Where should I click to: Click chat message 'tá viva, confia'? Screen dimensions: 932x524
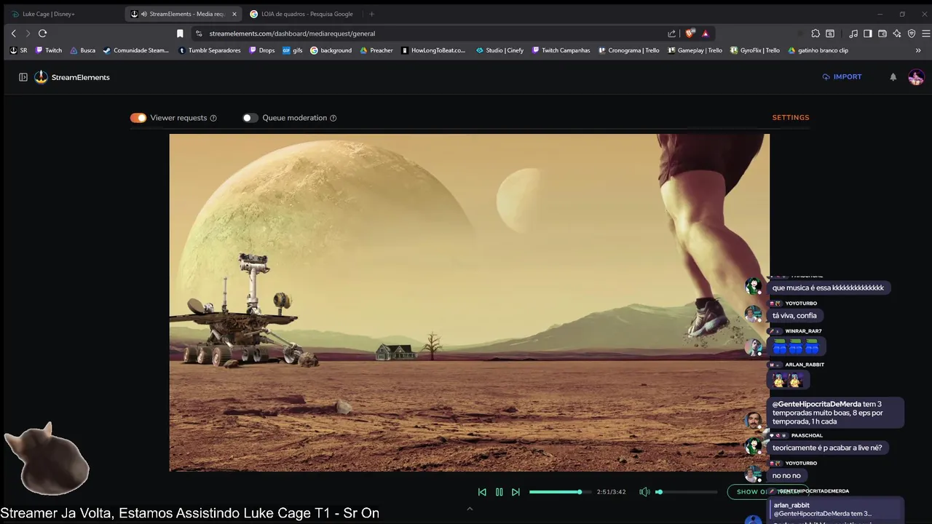(794, 315)
